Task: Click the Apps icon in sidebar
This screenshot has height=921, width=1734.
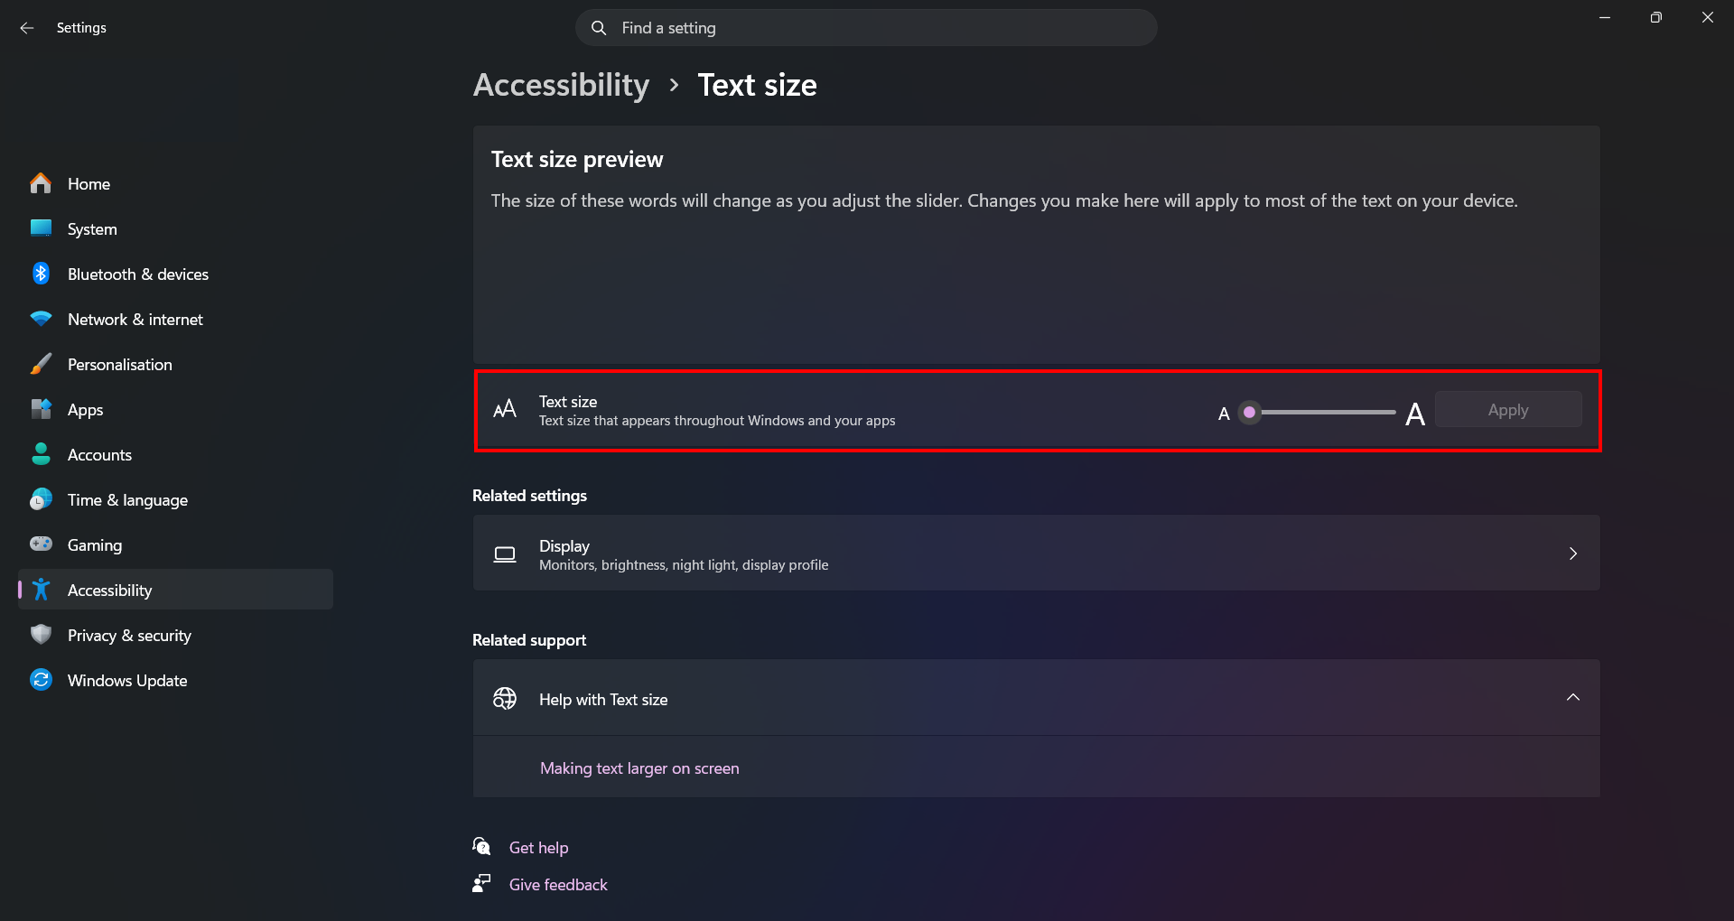Action: [x=41, y=409]
